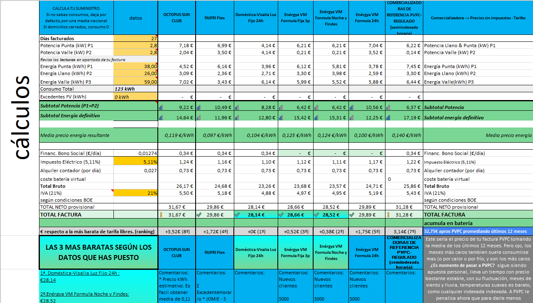Select Energía Llano input cell showing 26,00

[136, 73]
